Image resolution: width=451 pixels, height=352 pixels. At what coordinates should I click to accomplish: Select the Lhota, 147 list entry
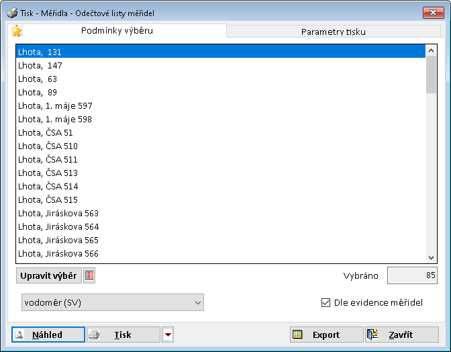pyautogui.click(x=40, y=65)
